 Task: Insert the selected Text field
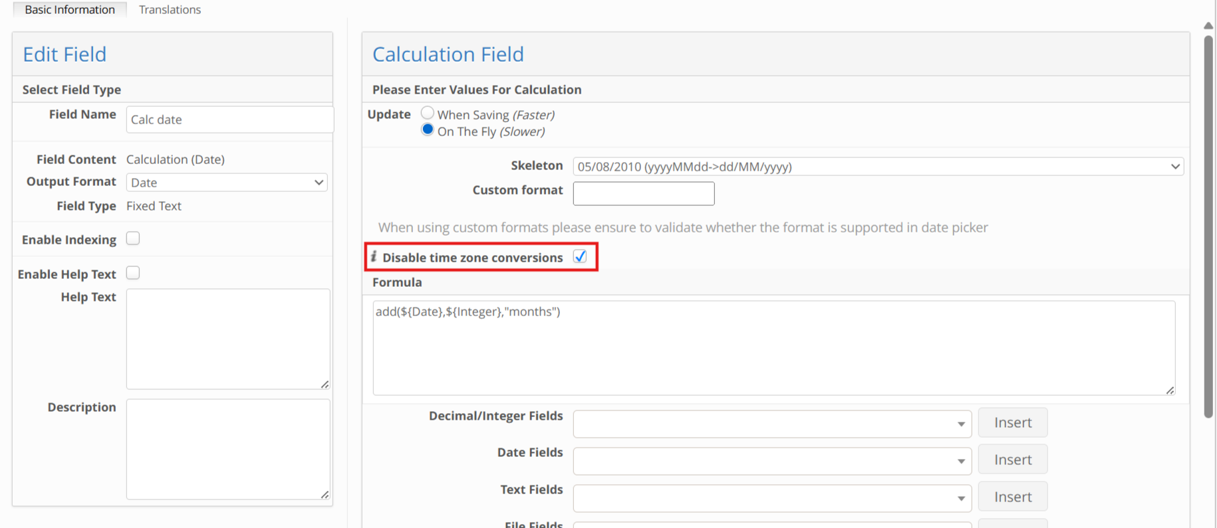click(x=1013, y=497)
